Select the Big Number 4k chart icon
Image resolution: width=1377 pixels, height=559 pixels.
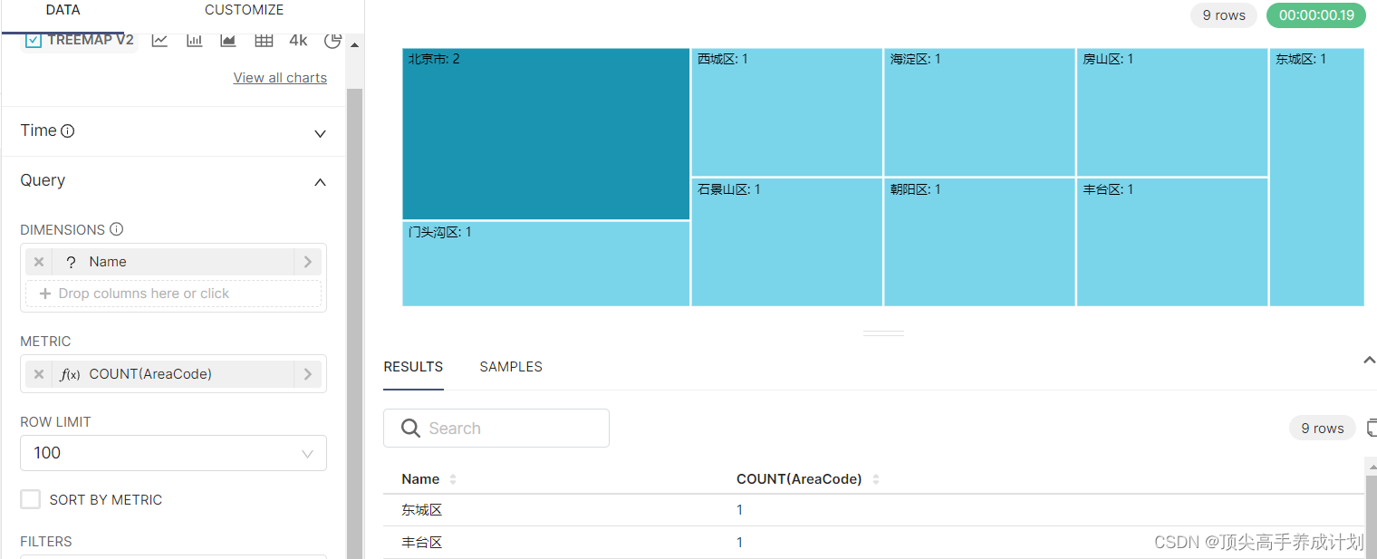pyautogui.click(x=298, y=40)
